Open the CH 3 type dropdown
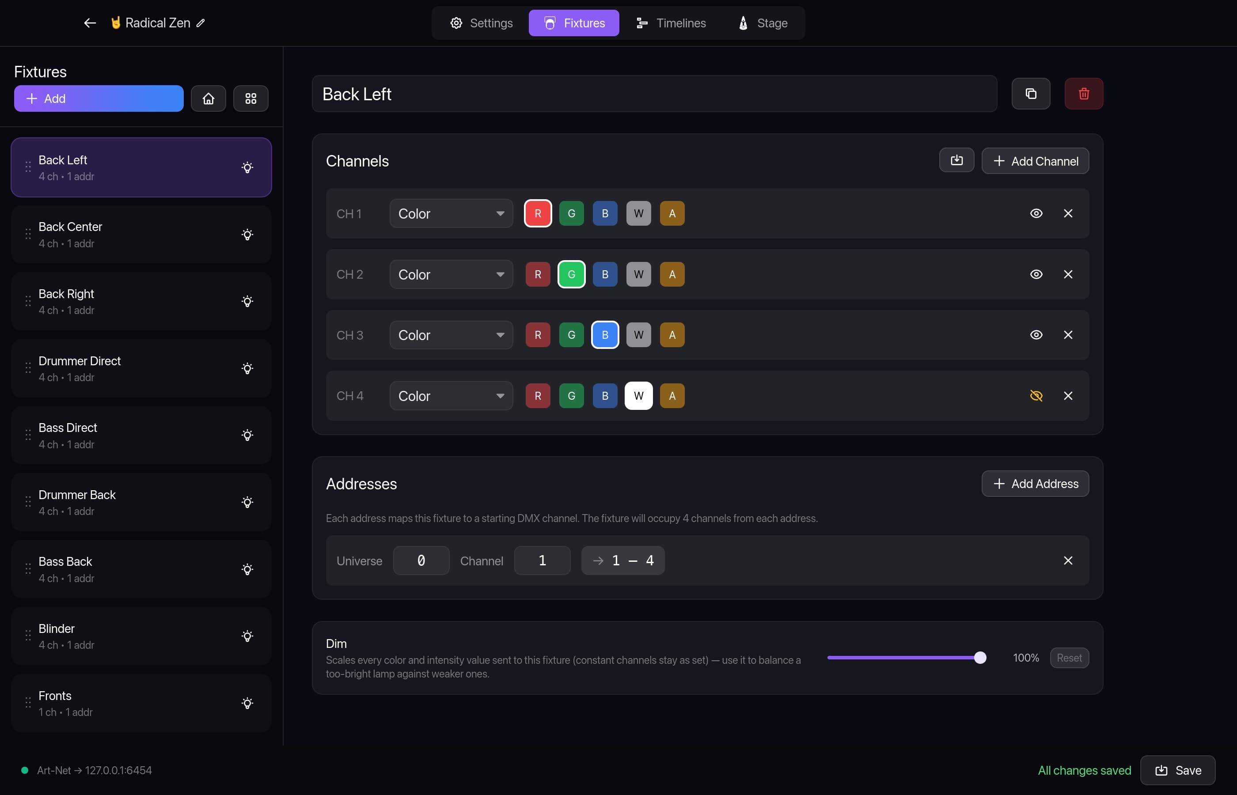This screenshot has width=1237, height=795. click(451, 335)
